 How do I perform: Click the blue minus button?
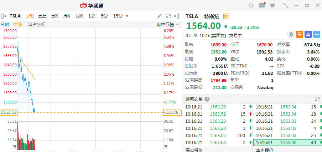tap(317, 34)
